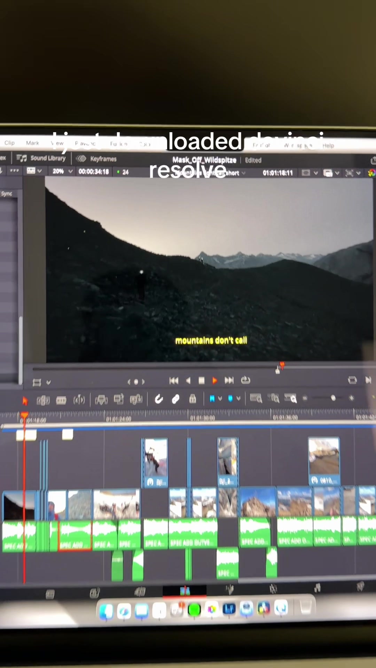Click the orange timeline playhead marker
This screenshot has width=376, height=668.
pos(24,415)
